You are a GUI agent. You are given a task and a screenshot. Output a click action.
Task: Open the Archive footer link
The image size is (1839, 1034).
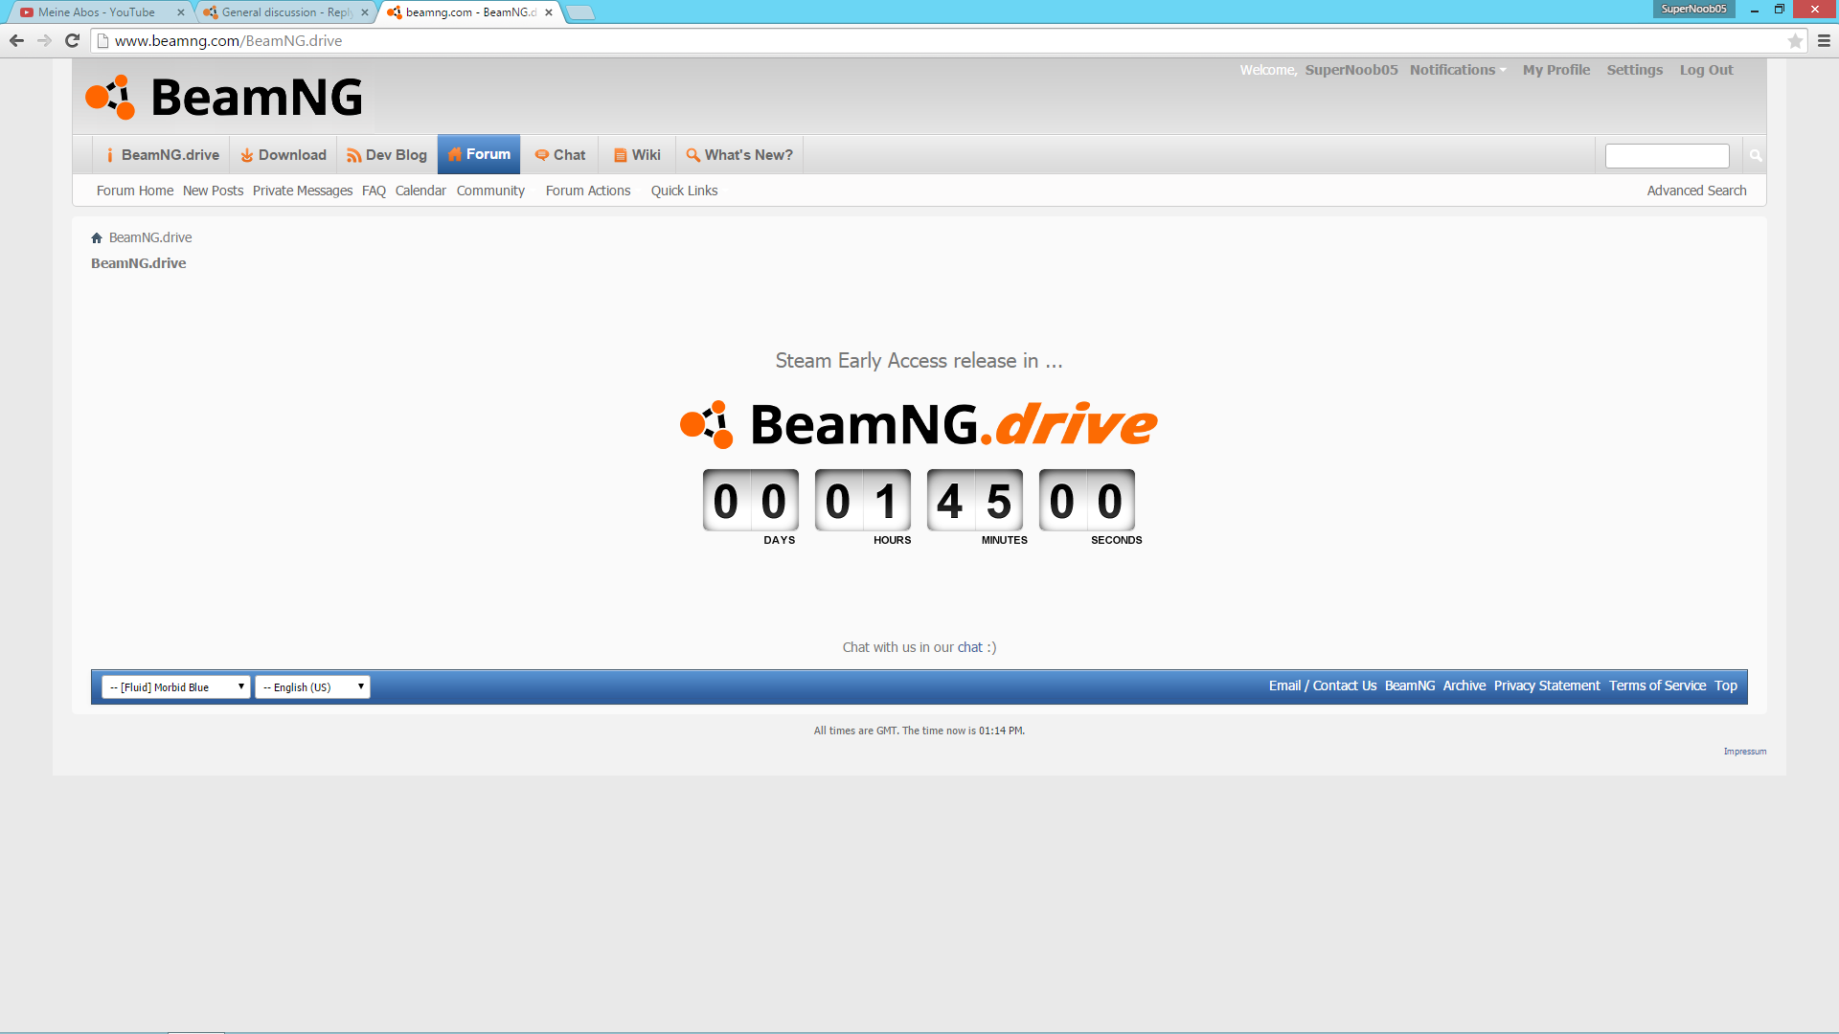1464,686
